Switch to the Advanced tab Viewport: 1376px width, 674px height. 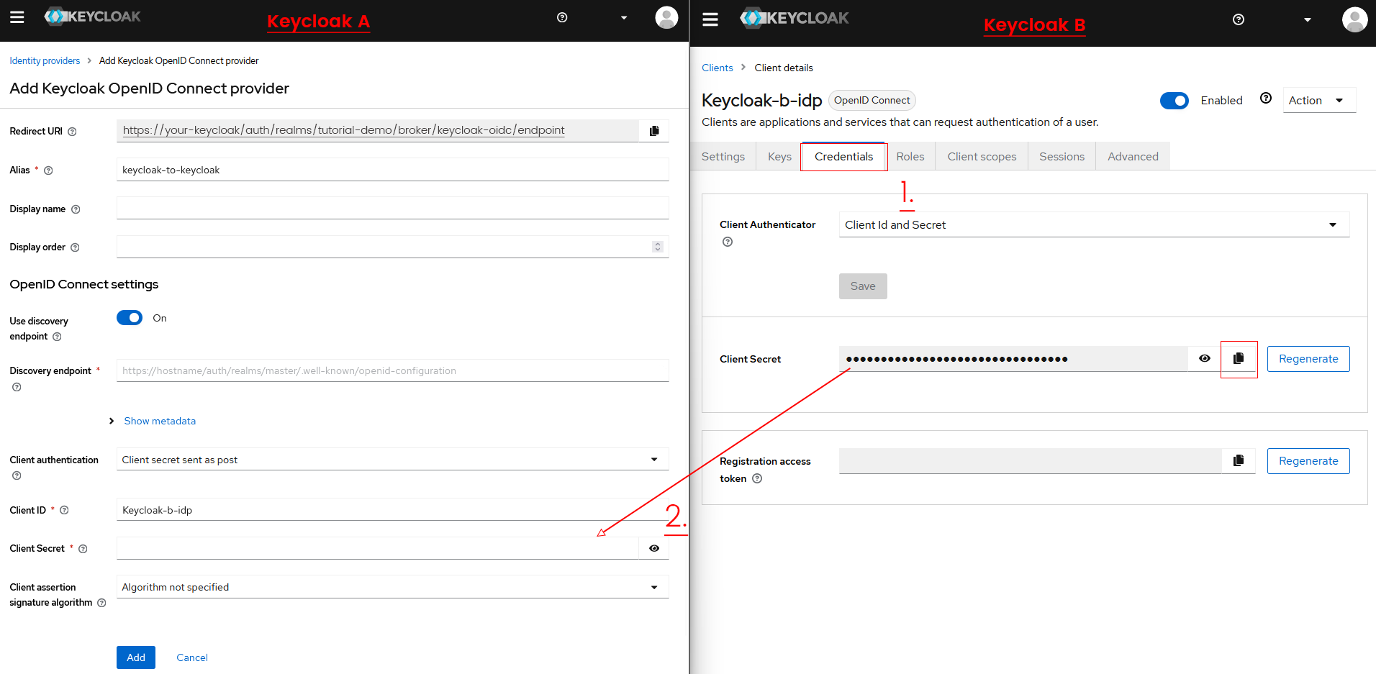click(x=1133, y=156)
